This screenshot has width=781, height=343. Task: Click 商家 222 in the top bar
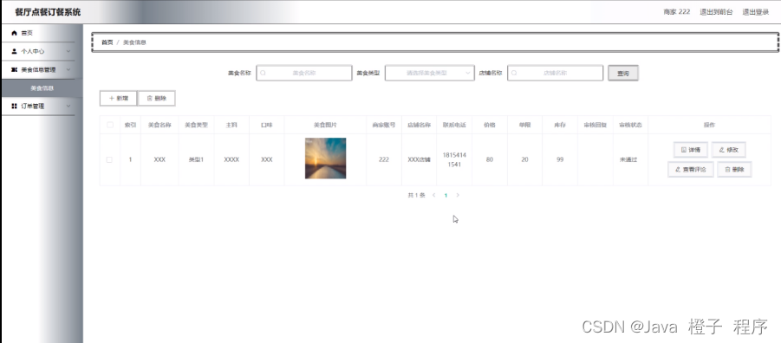click(x=676, y=12)
